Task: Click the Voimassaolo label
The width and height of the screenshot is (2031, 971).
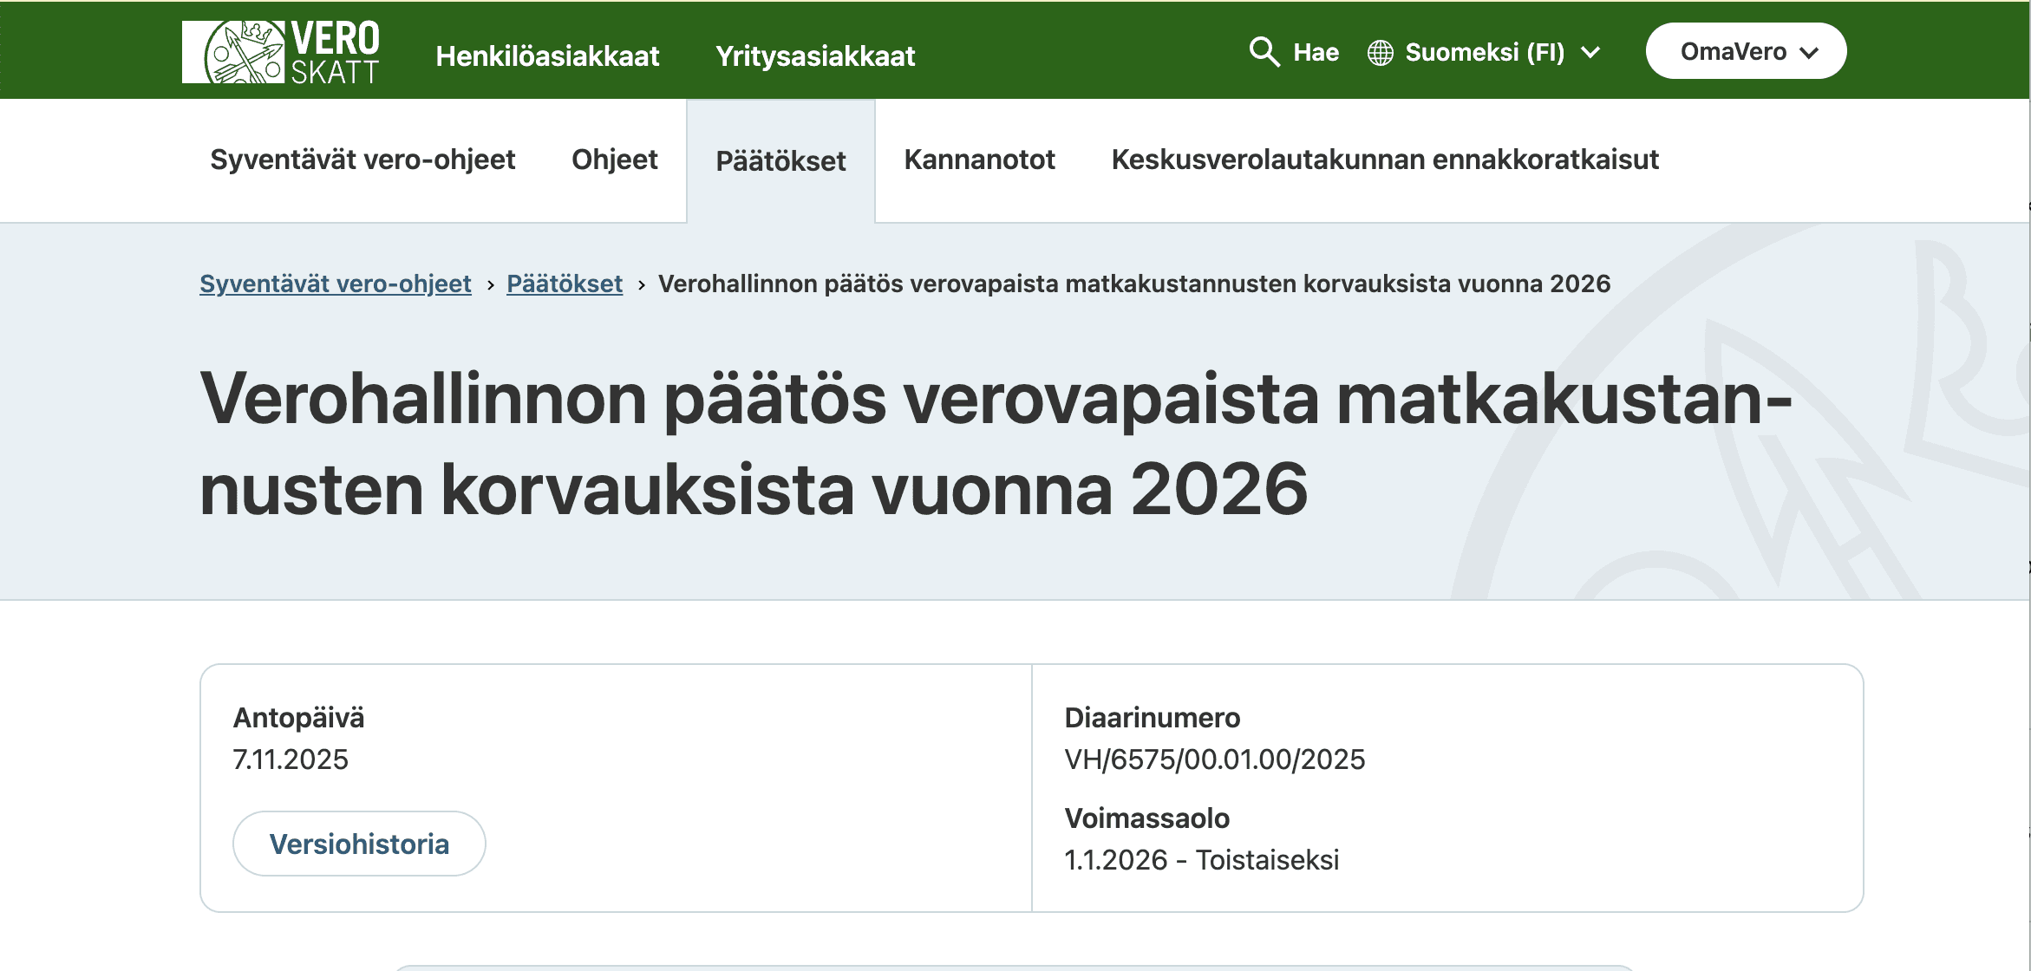Action: (x=1146, y=818)
